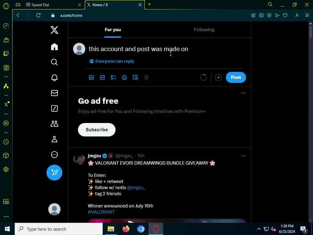Screen dimensions: 313x235
Task: Click the x.com/home address bar
Action: (x=71, y=15)
